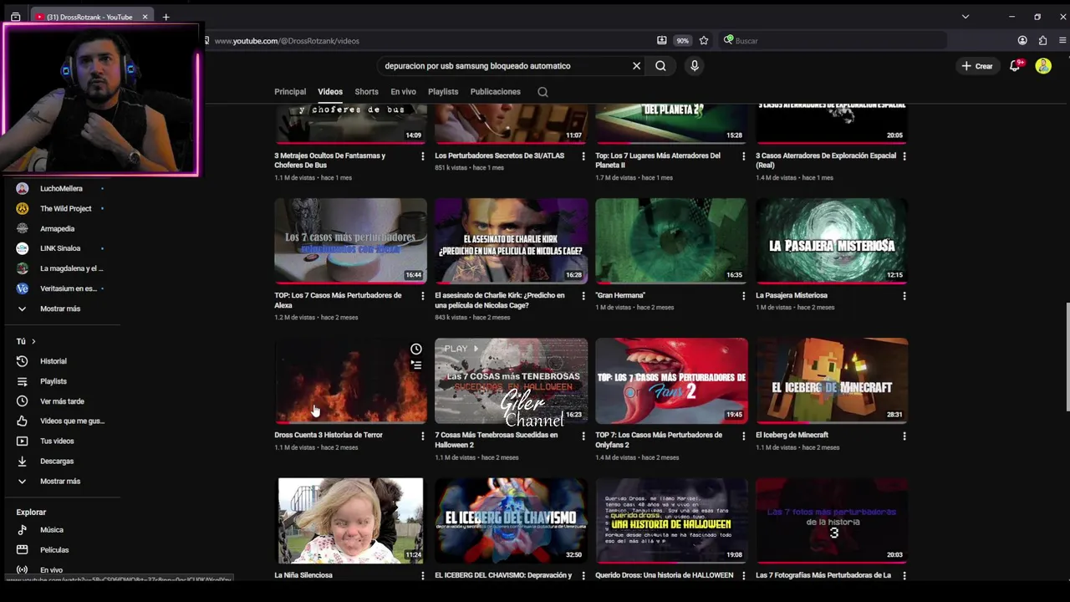Open LuchoMellera subscription channel
The width and height of the screenshot is (1070, 602).
pyautogui.click(x=60, y=188)
